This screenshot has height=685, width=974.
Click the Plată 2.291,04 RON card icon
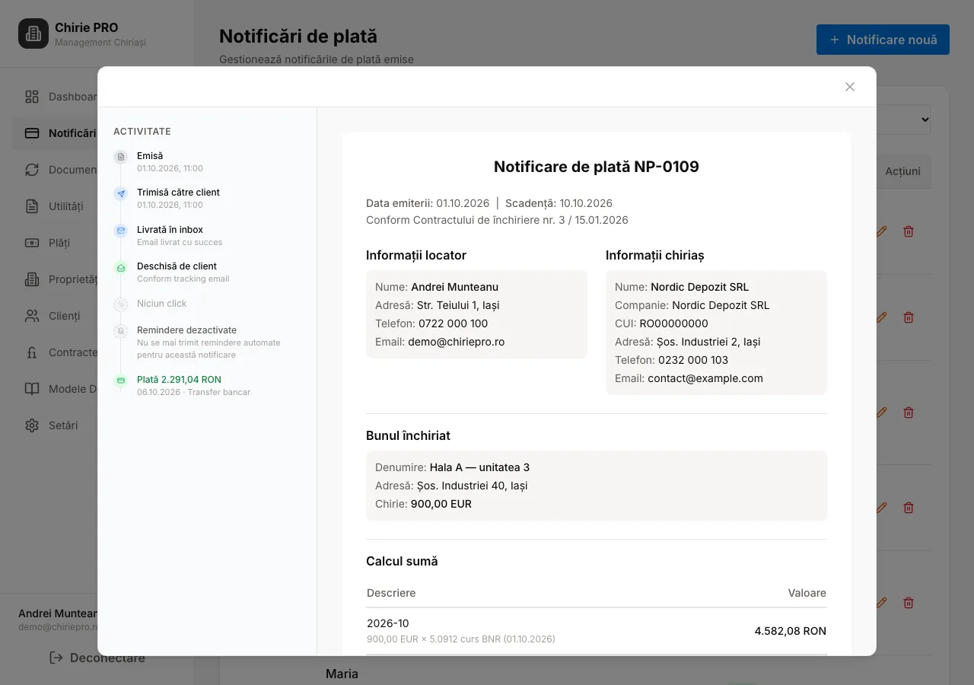[120, 381]
